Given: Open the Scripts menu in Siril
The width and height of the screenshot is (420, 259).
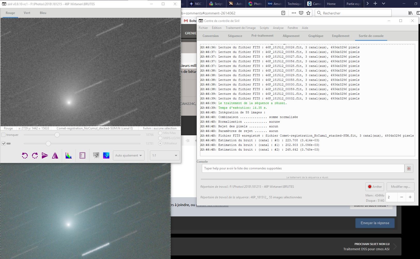Looking at the screenshot, I should 264,28.
